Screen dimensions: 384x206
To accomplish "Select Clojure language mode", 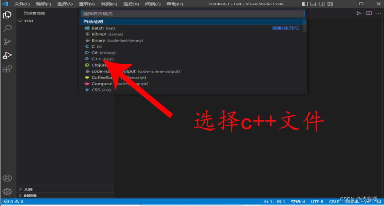I will (x=193, y=65).
